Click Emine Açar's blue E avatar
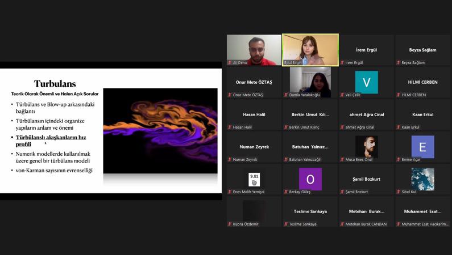Viewport: 452px width, 255px height. (x=422, y=147)
